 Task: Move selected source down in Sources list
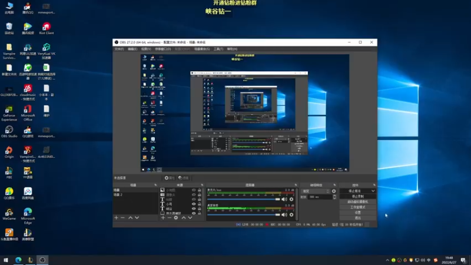[x=190, y=217]
